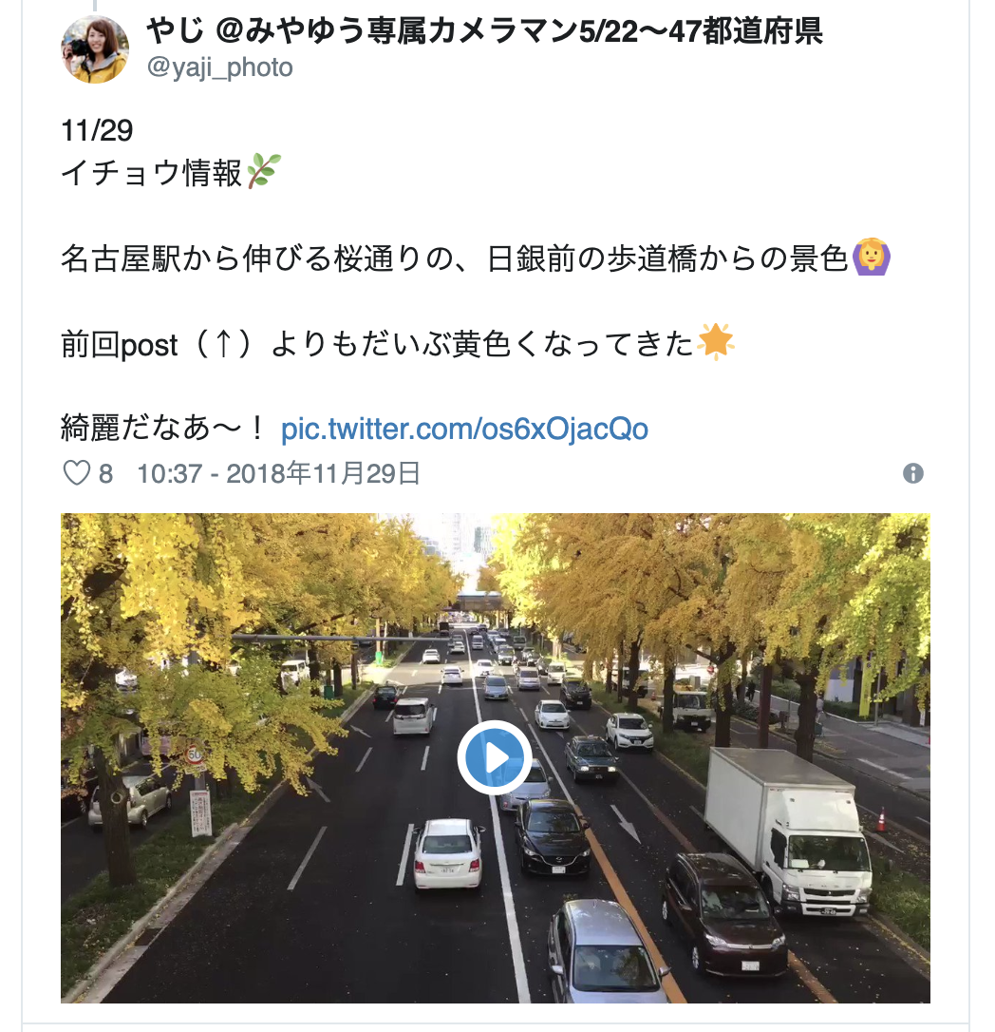Click the 11/29 date line text
The width and height of the screenshot is (995, 1032).
click(98, 130)
